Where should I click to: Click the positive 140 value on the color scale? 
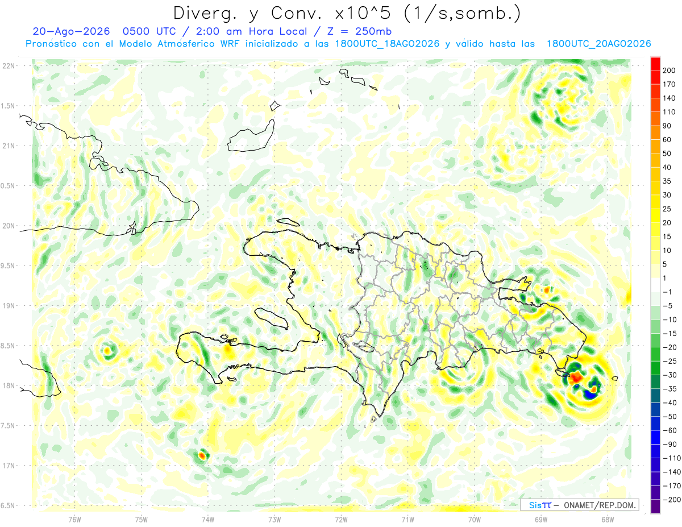pyautogui.click(x=669, y=98)
